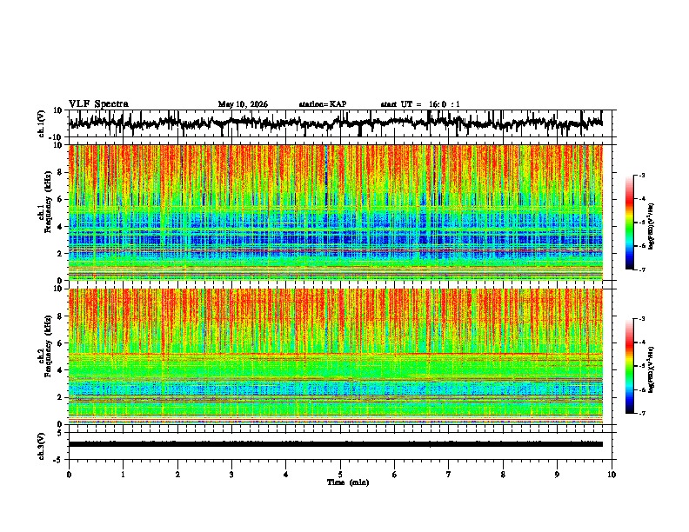
Task: Click the Time (min) axis label
Action: [x=348, y=482]
